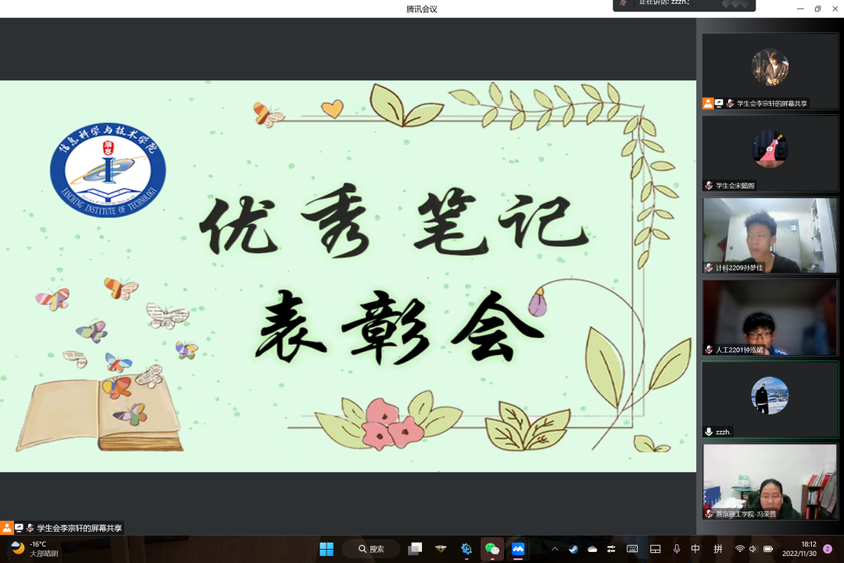Select 计科2209孙梦佳 participant video
This screenshot has height=563, width=844.
pos(770,235)
